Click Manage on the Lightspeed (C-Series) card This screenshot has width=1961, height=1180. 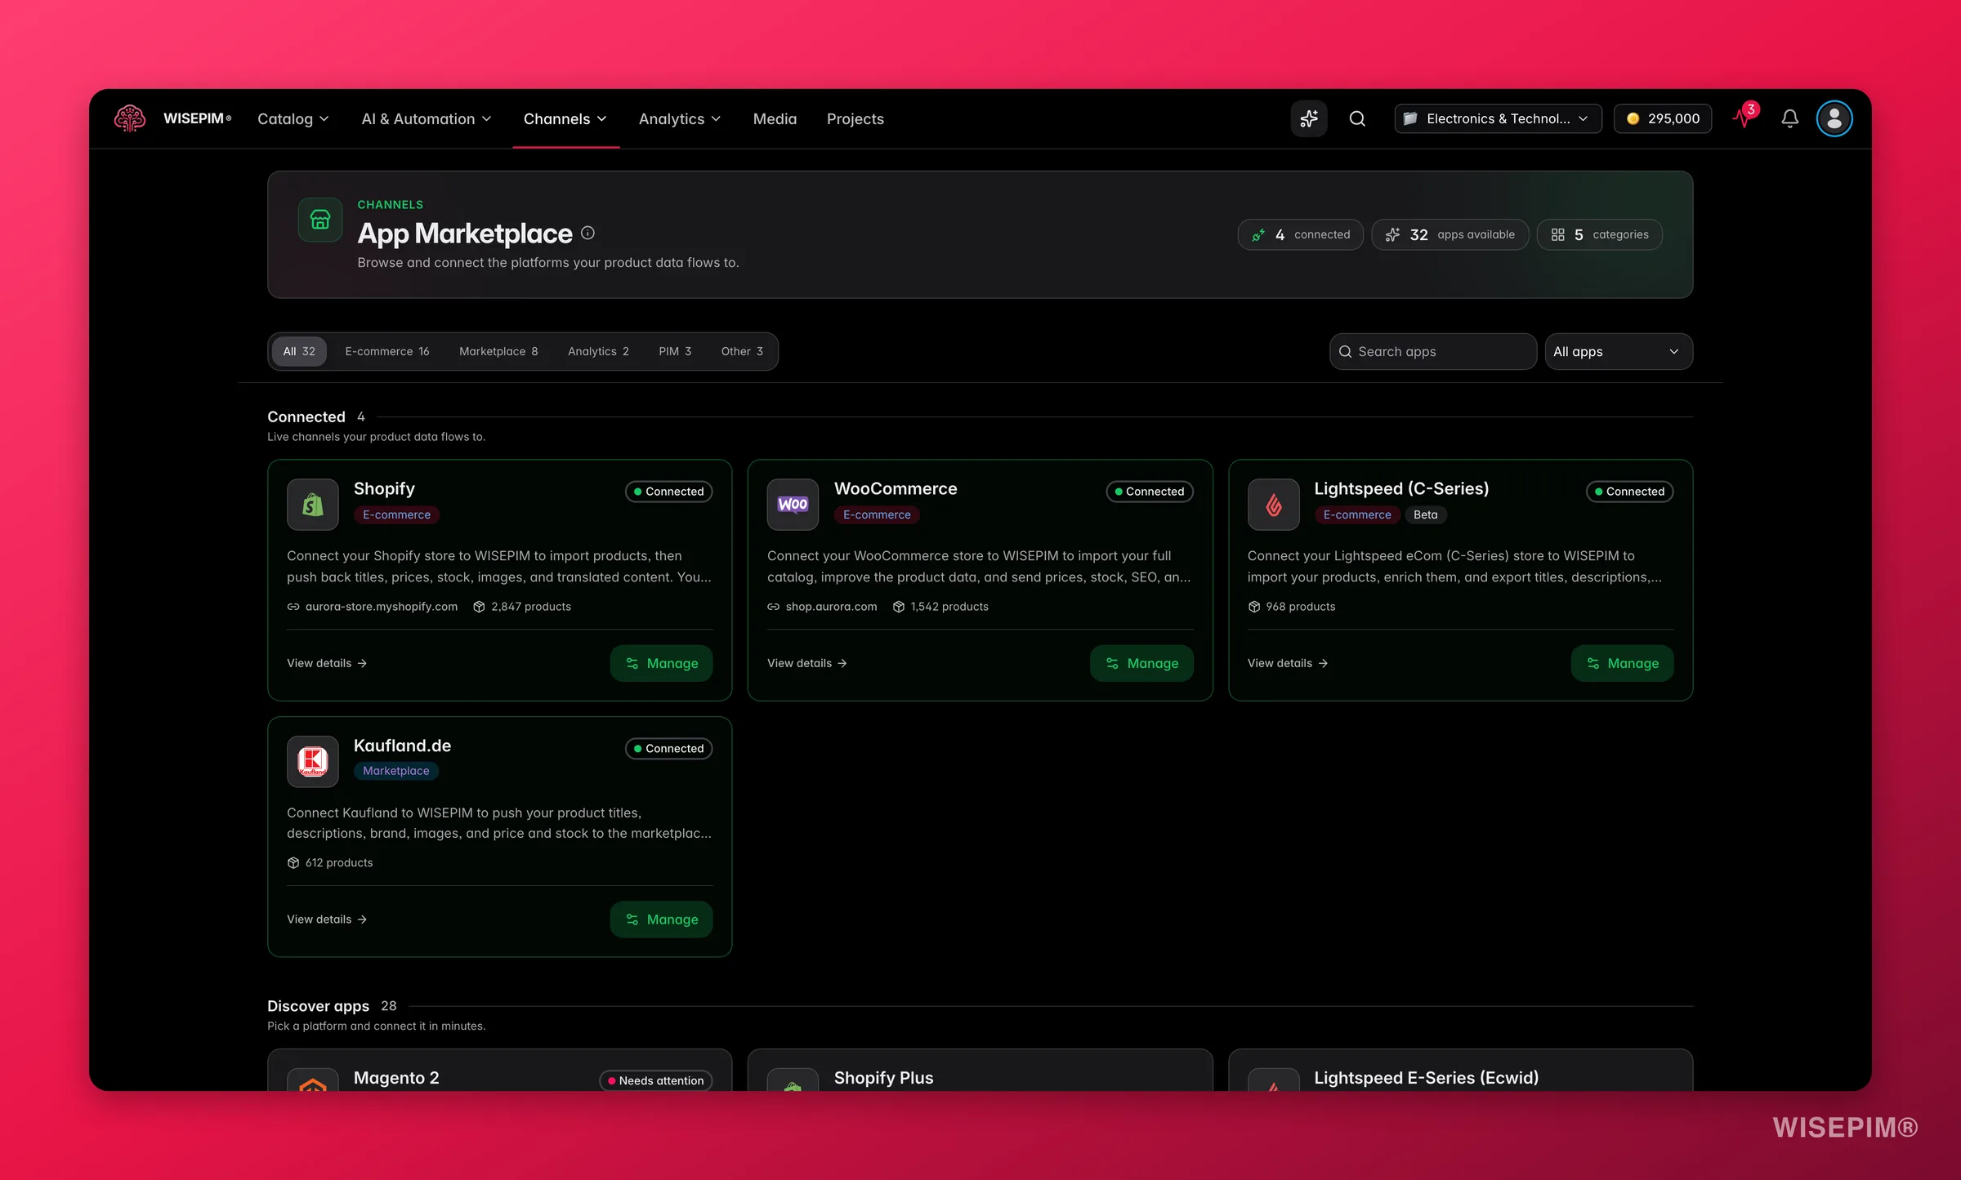[1622, 663]
